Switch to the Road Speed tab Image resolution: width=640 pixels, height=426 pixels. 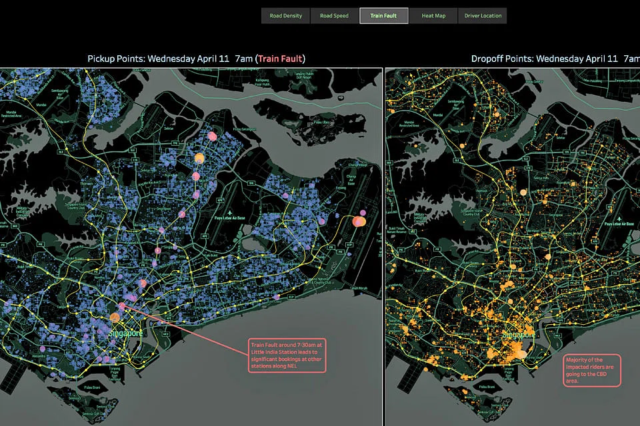point(334,15)
